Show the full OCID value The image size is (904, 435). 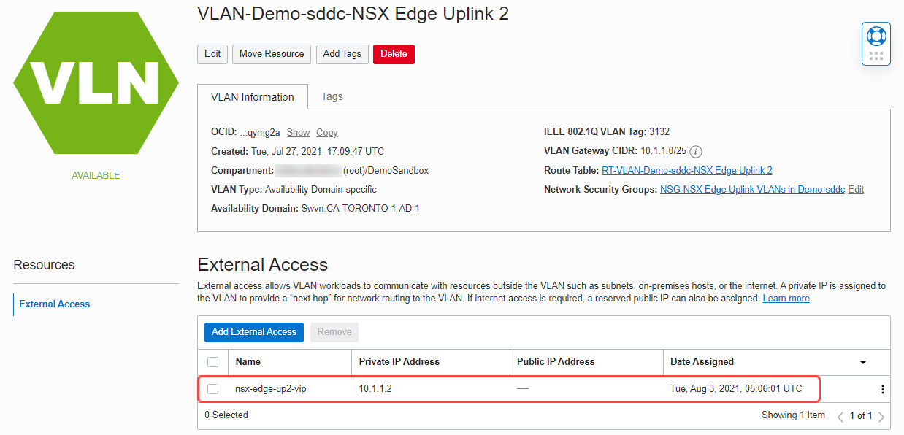[x=298, y=132]
